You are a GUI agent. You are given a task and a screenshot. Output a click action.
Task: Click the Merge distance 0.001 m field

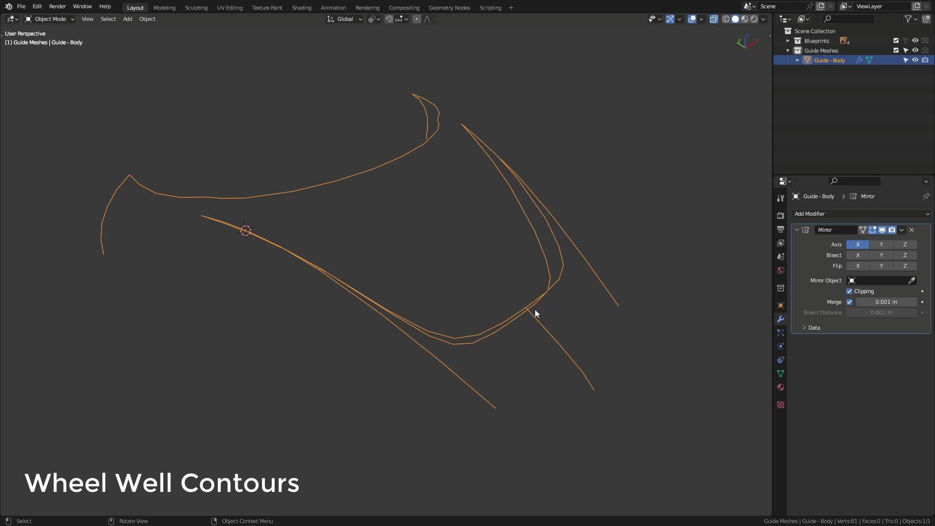tap(886, 302)
